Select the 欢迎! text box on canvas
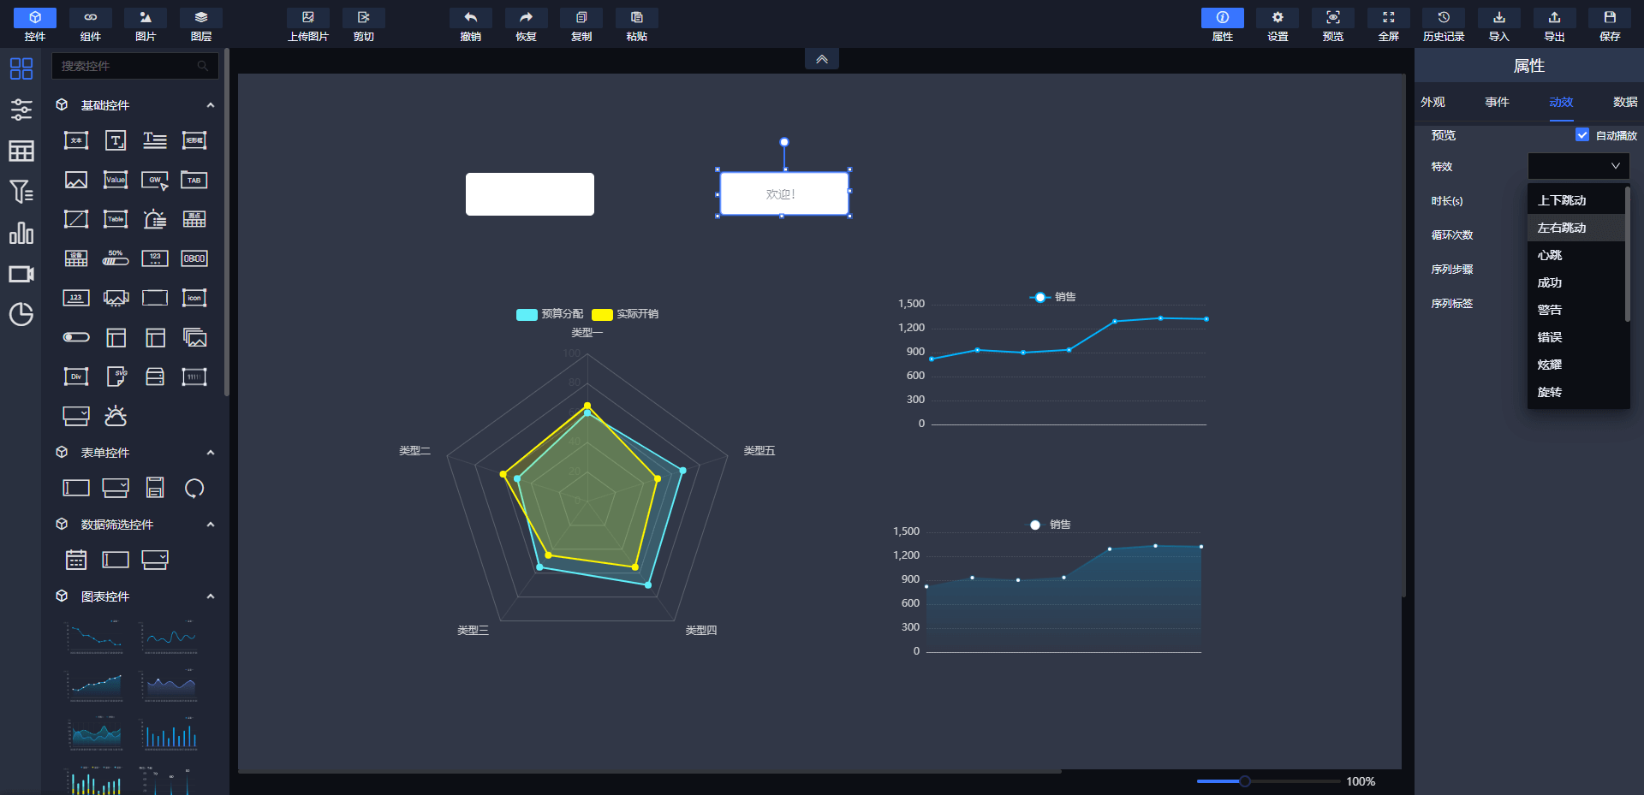The image size is (1644, 795). (x=783, y=193)
